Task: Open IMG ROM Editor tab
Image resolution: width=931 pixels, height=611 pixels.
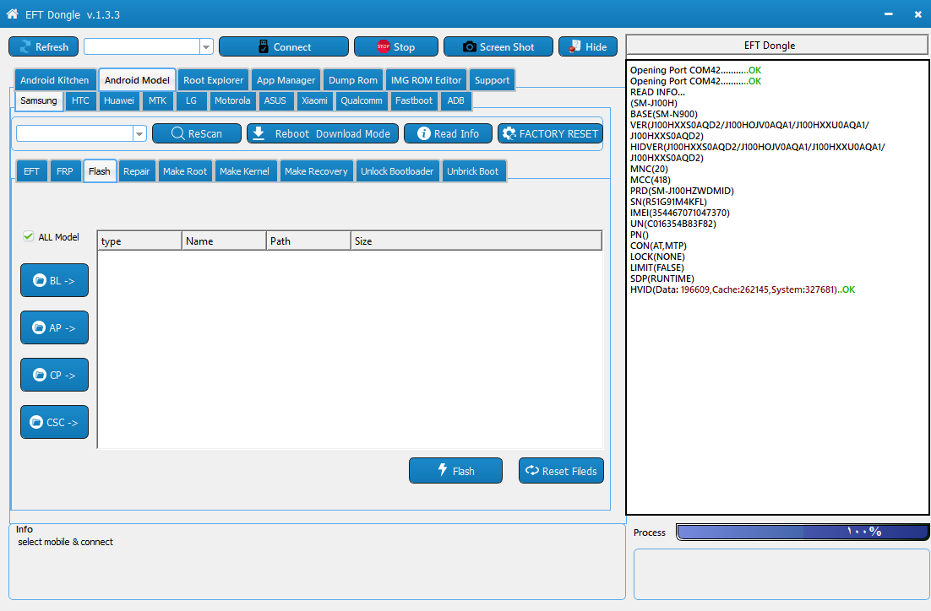Action: pos(427,80)
